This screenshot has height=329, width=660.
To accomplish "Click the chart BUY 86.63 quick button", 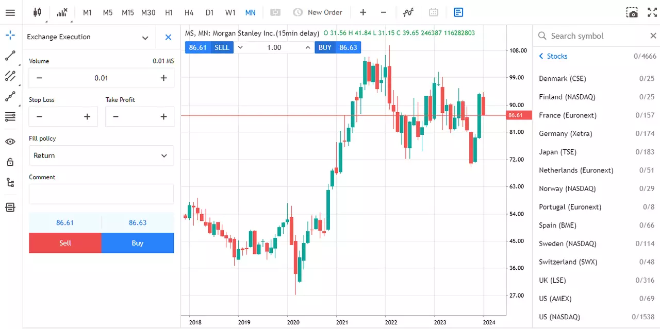I will click(x=338, y=47).
